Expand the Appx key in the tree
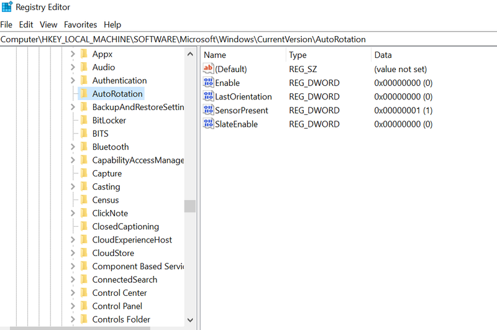This screenshot has width=497, height=330. (x=73, y=54)
